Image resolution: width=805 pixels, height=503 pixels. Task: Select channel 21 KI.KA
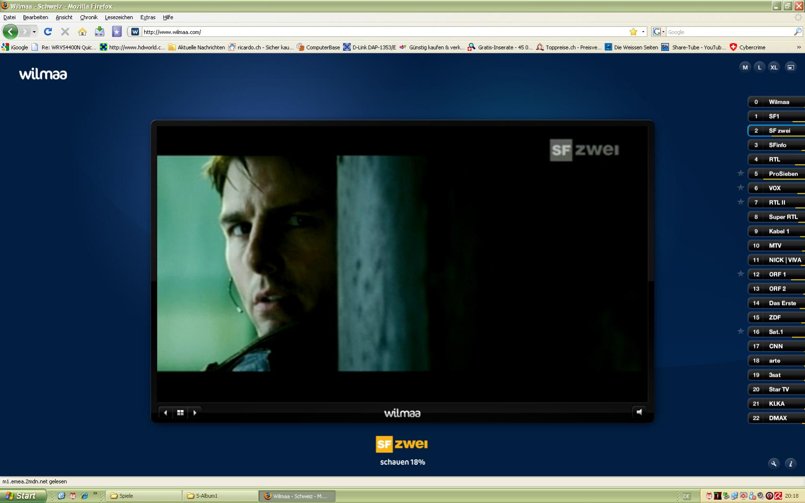776,404
